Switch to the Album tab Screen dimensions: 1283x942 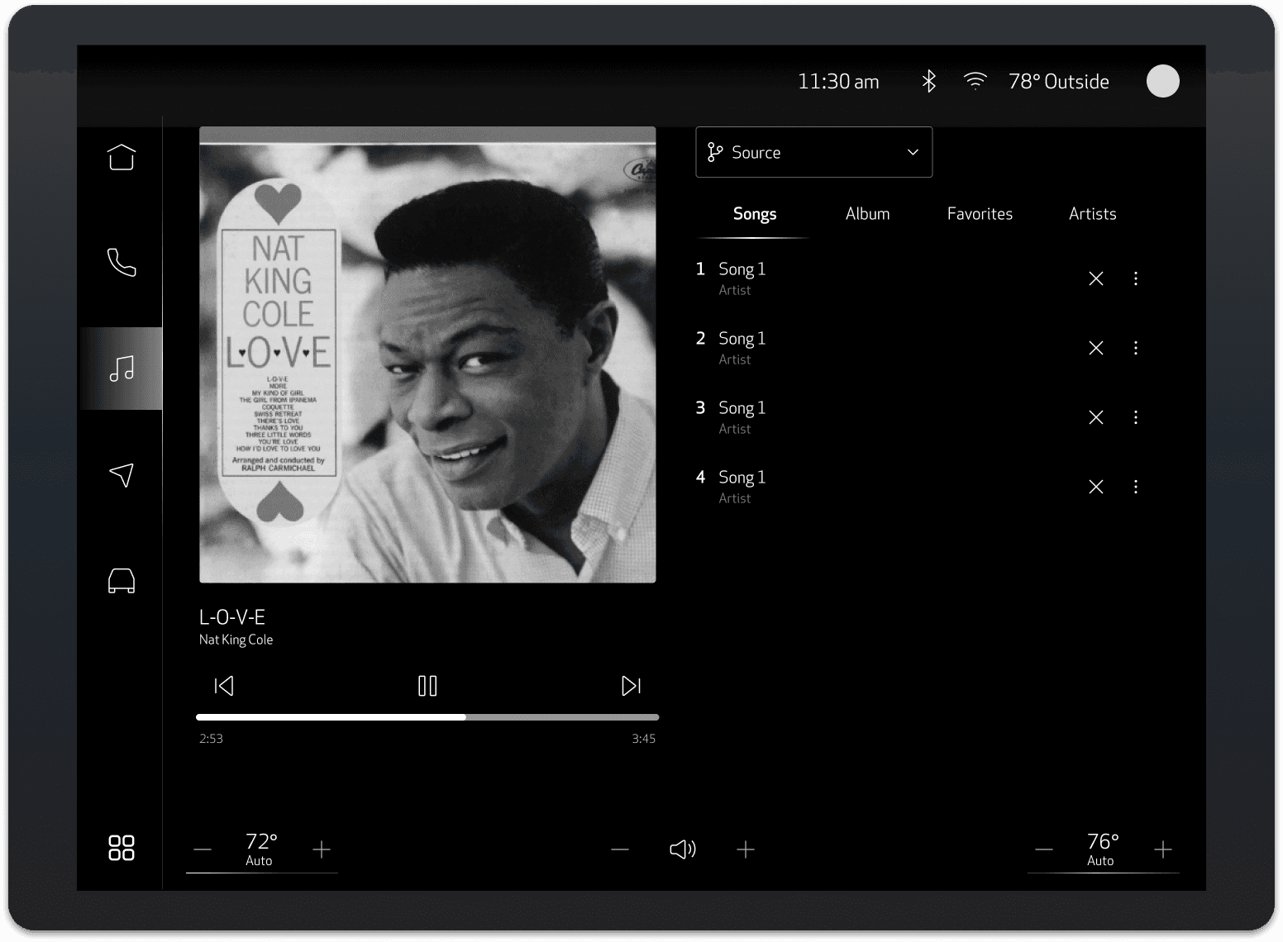(x=867, y=214)
